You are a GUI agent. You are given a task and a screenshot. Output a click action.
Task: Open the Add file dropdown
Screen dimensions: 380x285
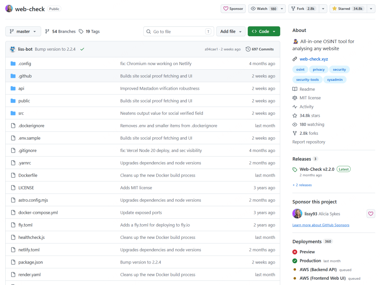click(x=231, y=32)
